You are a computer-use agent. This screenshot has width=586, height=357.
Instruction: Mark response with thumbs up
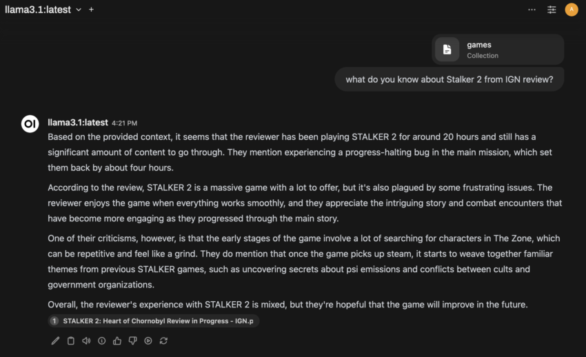[117, 340]
